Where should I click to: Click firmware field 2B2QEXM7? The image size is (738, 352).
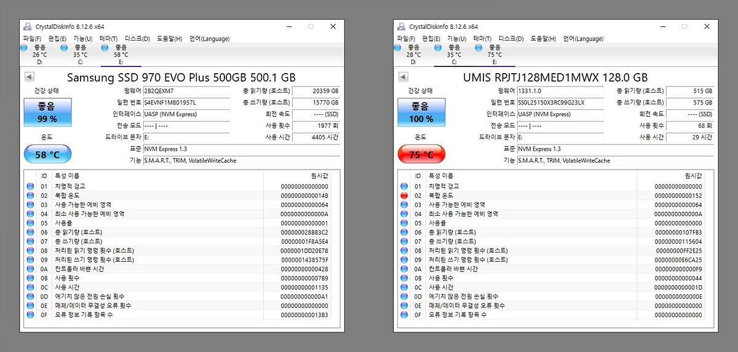pos(186,91)
